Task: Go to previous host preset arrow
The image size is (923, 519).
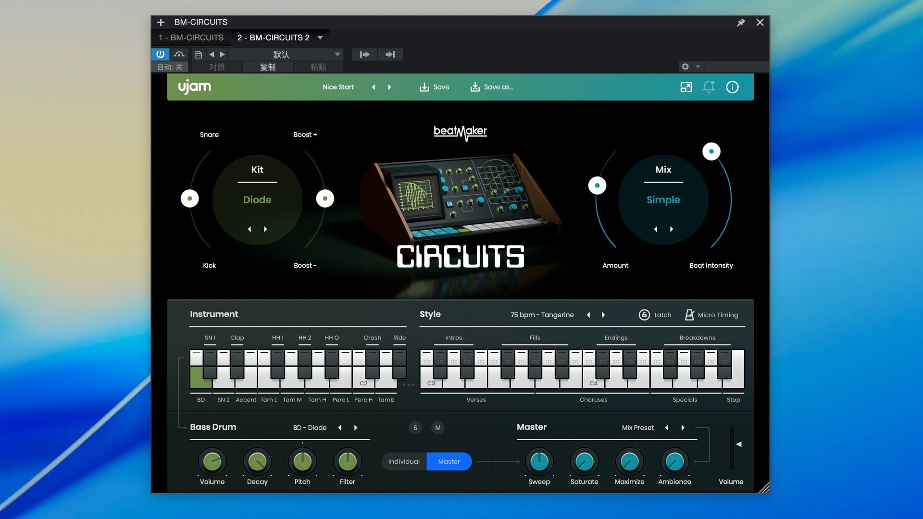Action: point(212,54)
